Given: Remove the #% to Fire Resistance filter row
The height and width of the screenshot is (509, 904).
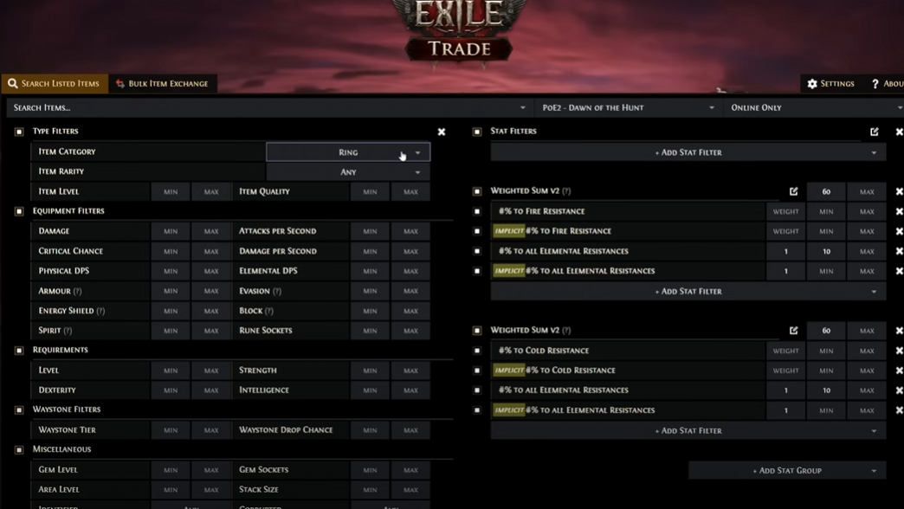Looking at the screenshot, I should 899,210.
